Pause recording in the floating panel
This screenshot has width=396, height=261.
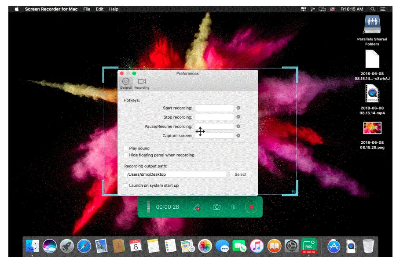pyautogui.click(x=234, y=207)
